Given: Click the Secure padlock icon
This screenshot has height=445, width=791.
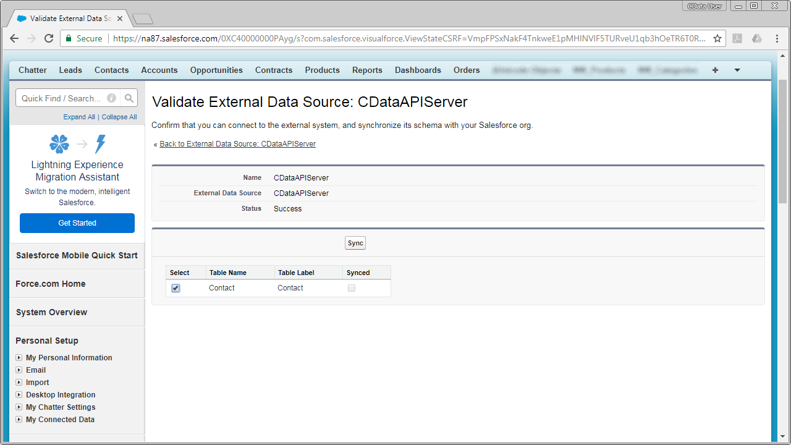Looking at the screenshot, I should pos(70,38).
